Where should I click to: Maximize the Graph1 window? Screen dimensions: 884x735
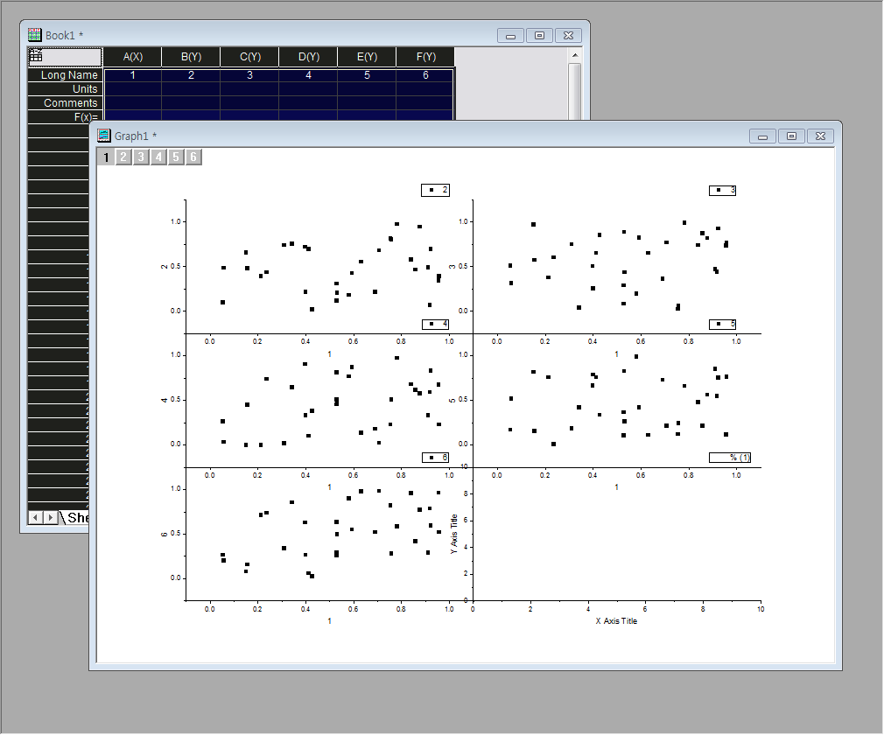click(791, 136)
